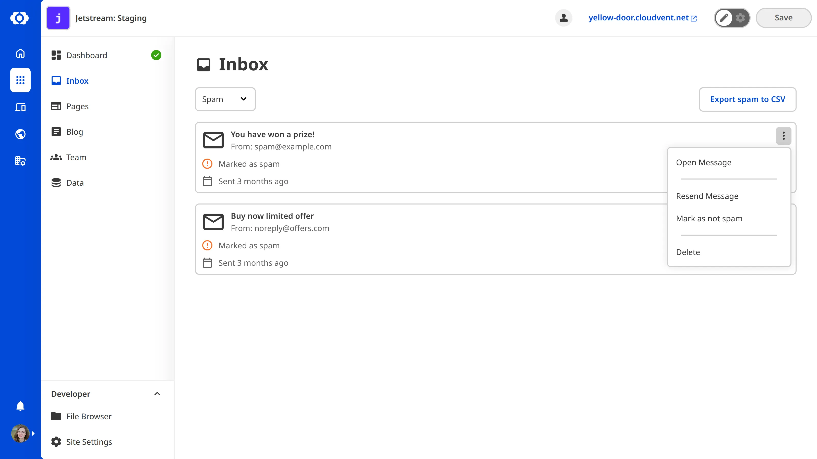The width and height of the screenshot is (817, 459).
Task: Switch to settings mode with the gear toggle
Action: (740, 18)
